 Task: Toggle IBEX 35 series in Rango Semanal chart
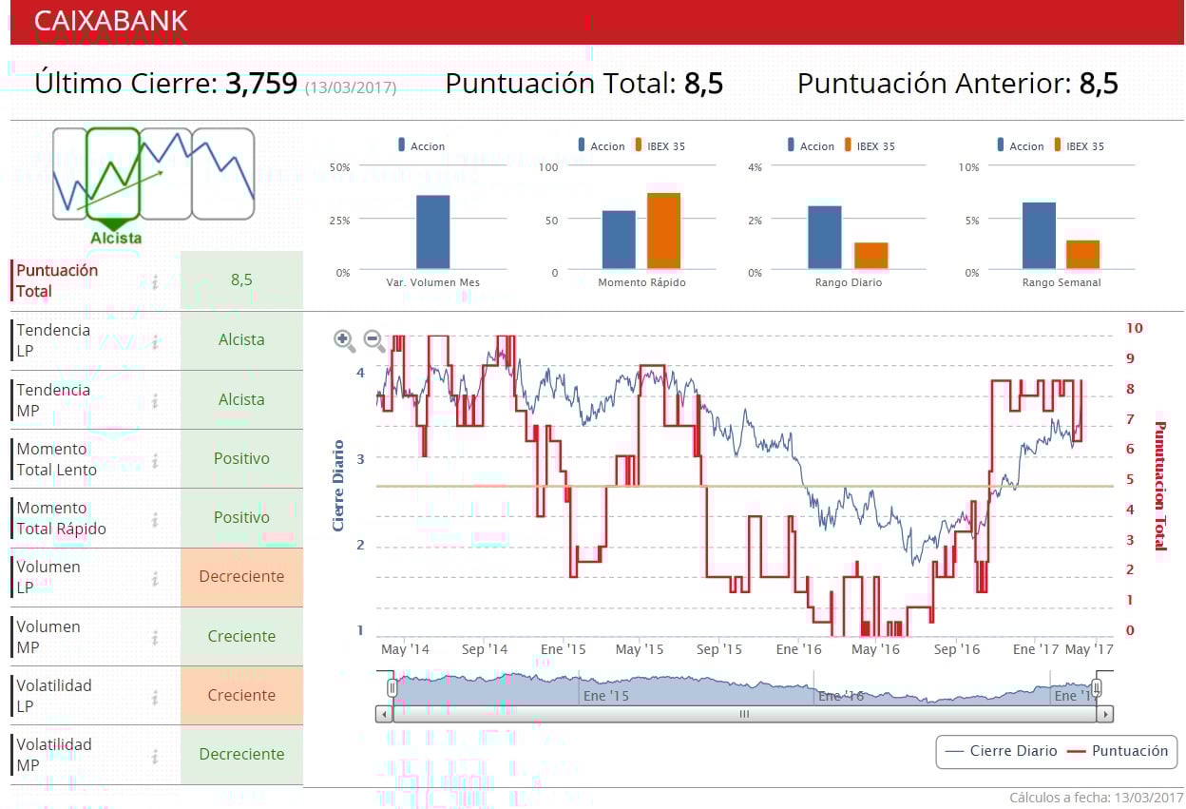(1079, 146)
